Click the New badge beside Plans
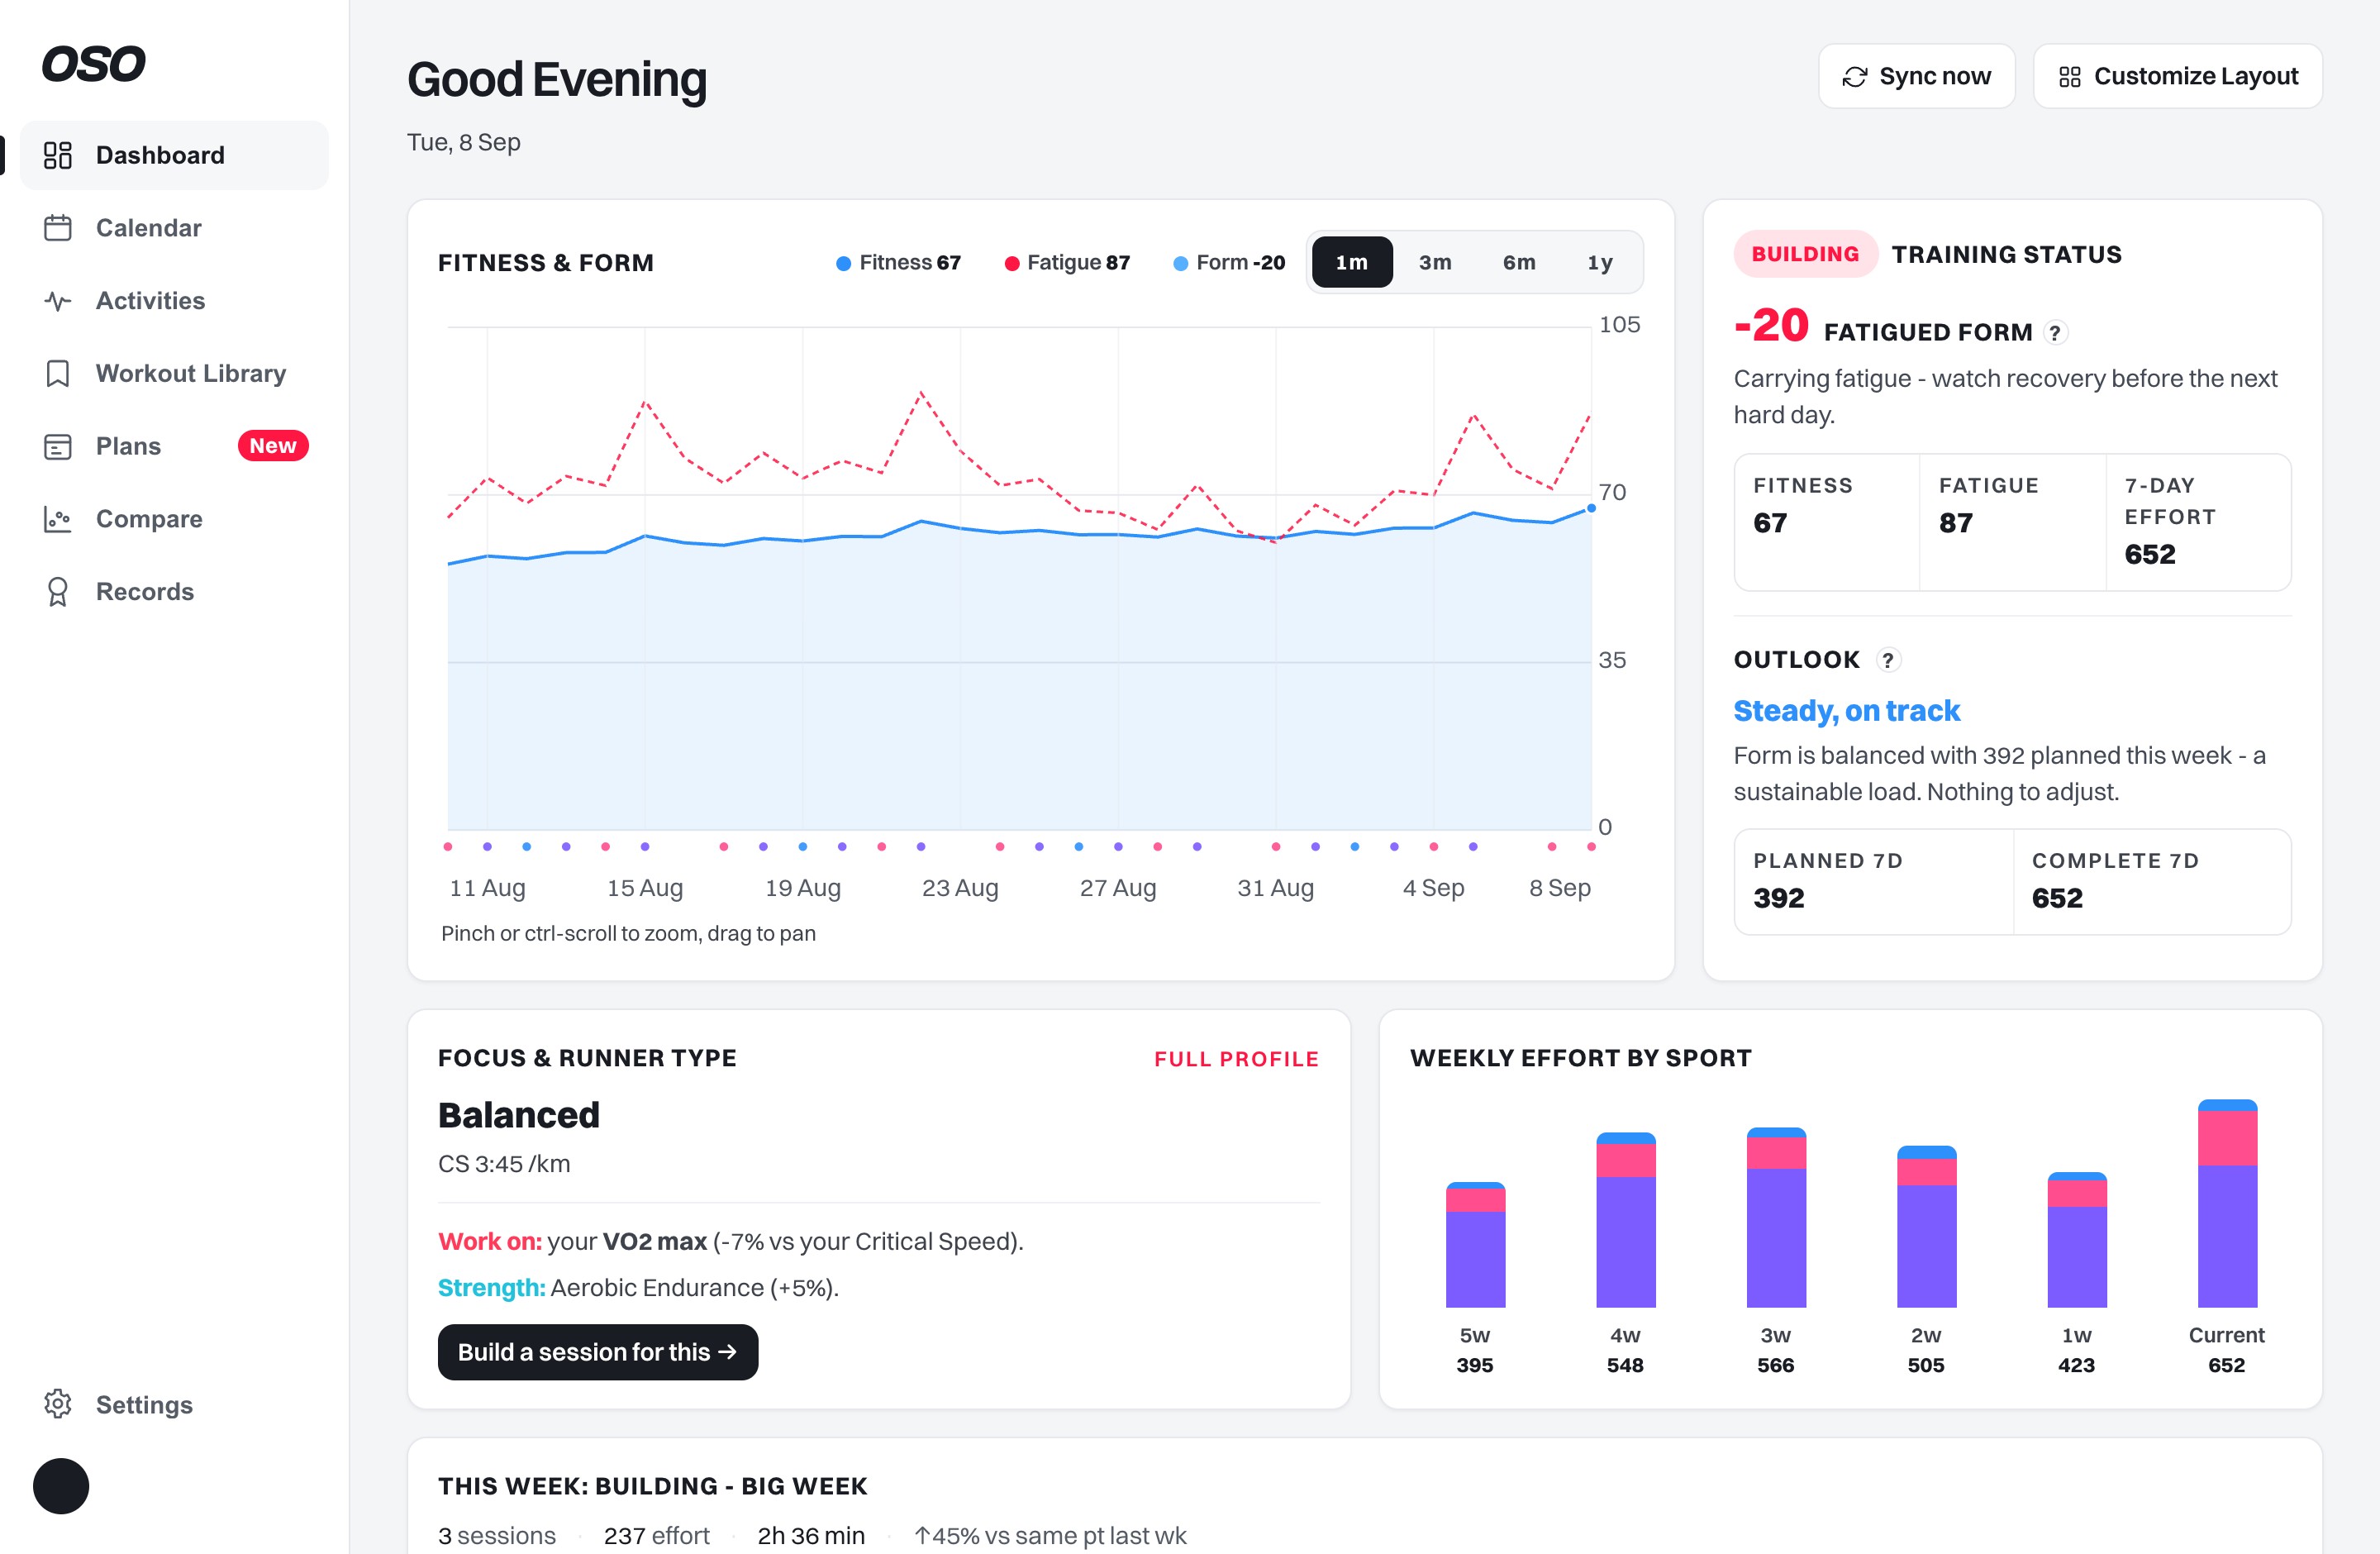The image size is (2380, 1554). click(x=273, y=446)
